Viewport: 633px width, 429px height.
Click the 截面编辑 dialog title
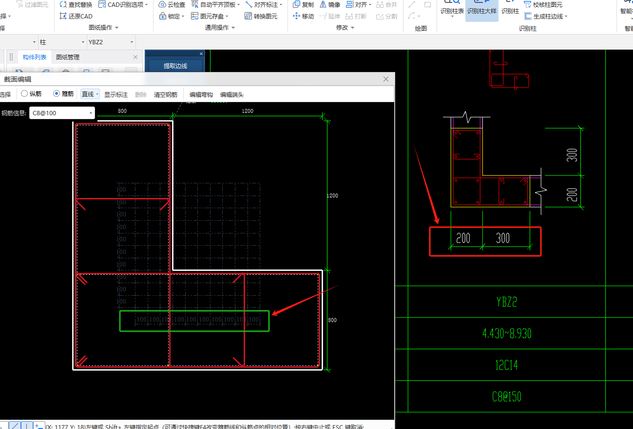(x=18, y=79)
